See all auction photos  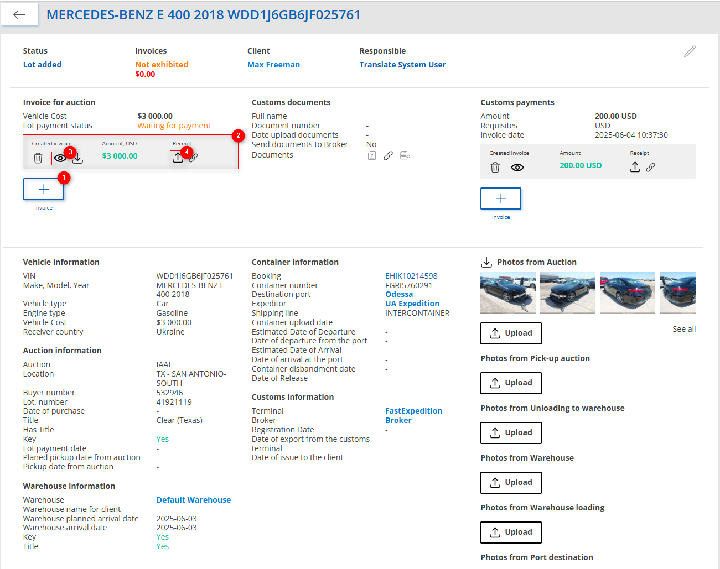coord(684,329)
